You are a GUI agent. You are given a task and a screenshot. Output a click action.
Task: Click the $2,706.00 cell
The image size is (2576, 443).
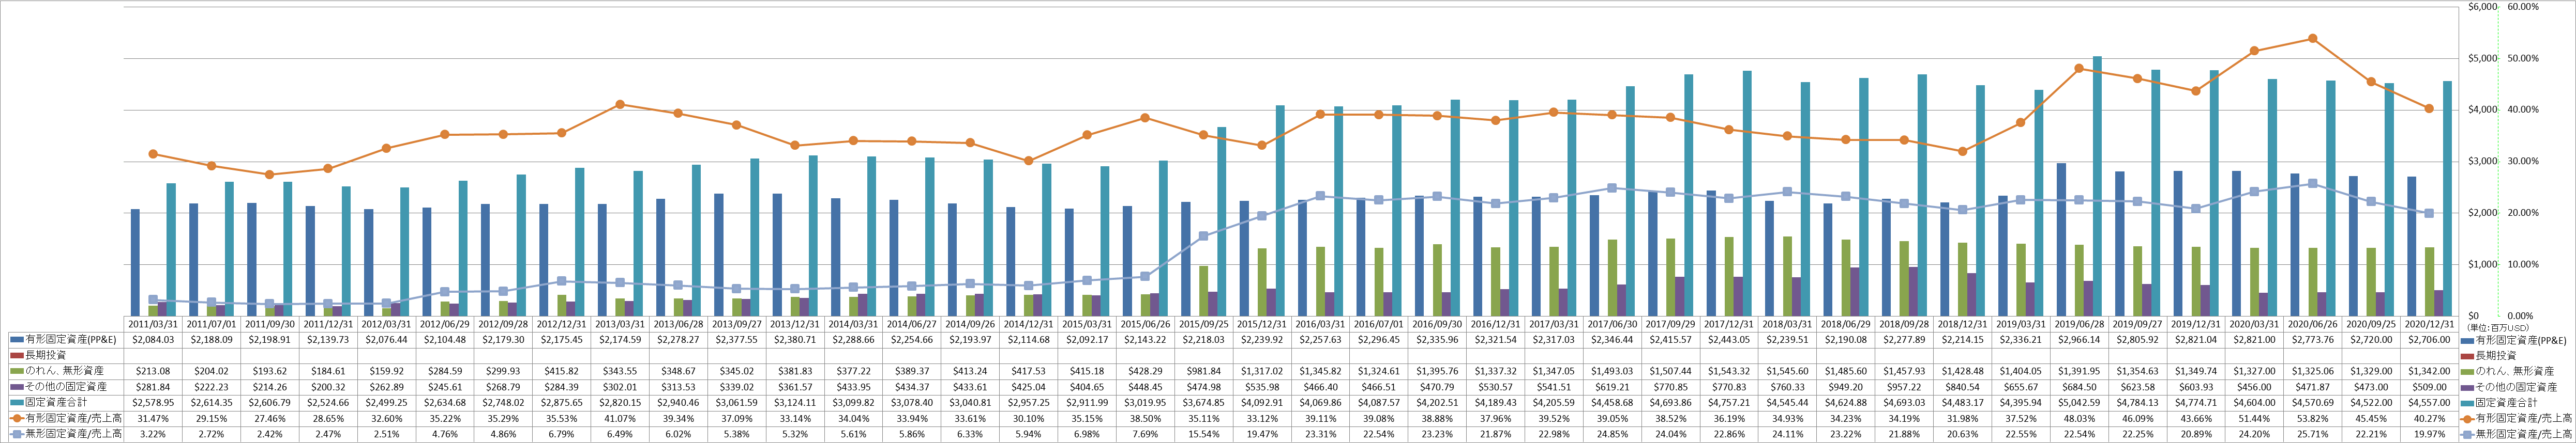[x=2429, y=339]
